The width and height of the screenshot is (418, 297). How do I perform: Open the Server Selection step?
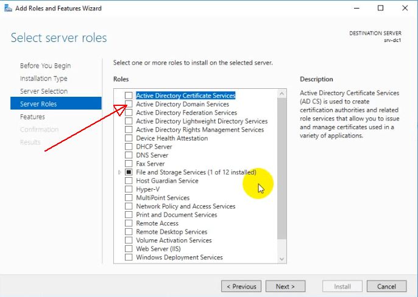click(44, 91)
